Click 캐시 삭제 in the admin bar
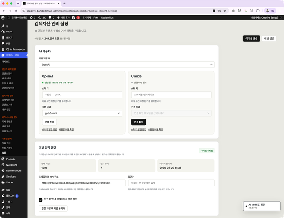 click(x=87, y=18)
